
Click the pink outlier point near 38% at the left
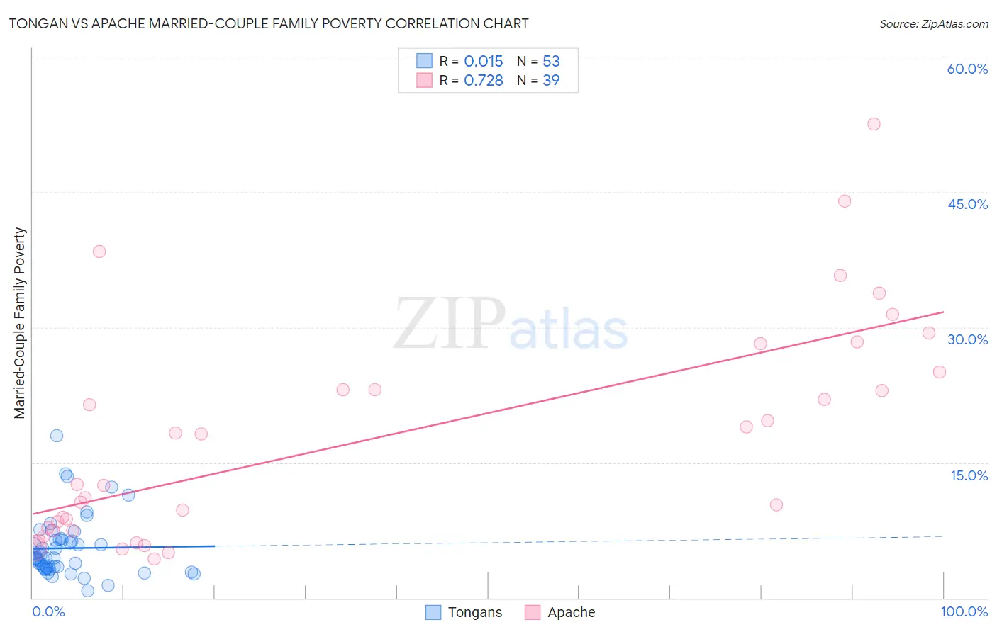99,252
